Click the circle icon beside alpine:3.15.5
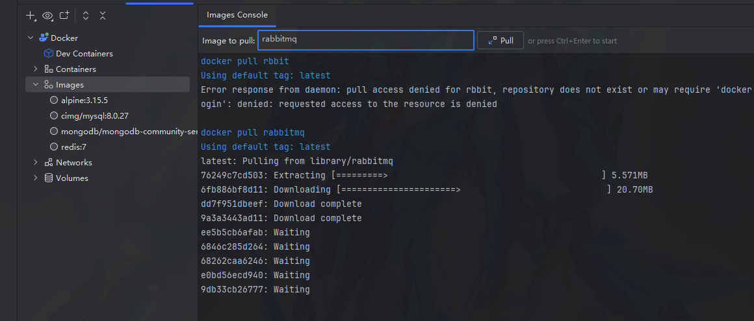 pyautogui.click(x=55, y=101)
